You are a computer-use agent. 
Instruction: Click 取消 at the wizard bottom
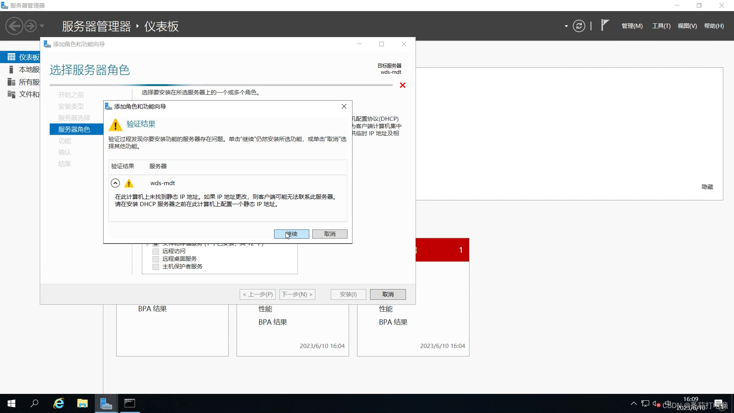[388, 294]
